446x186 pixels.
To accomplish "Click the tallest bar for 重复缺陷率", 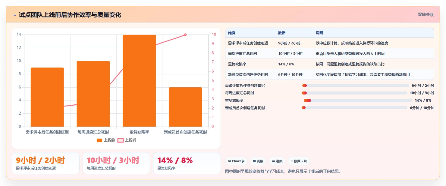I will coord(139,81).
